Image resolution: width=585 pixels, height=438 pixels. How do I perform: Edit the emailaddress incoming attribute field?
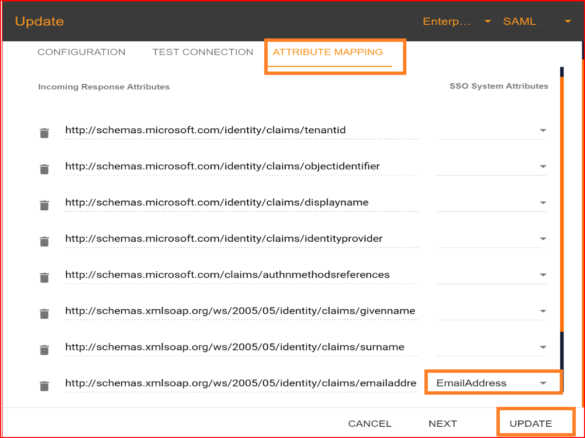click(x=241, y=383)
